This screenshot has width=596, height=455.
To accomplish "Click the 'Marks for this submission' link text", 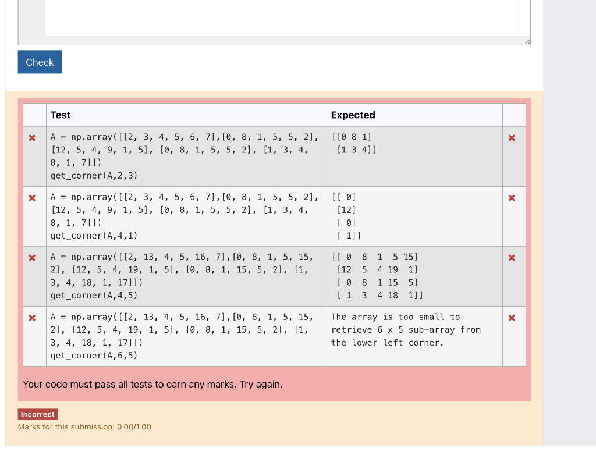I will (86, 426).
